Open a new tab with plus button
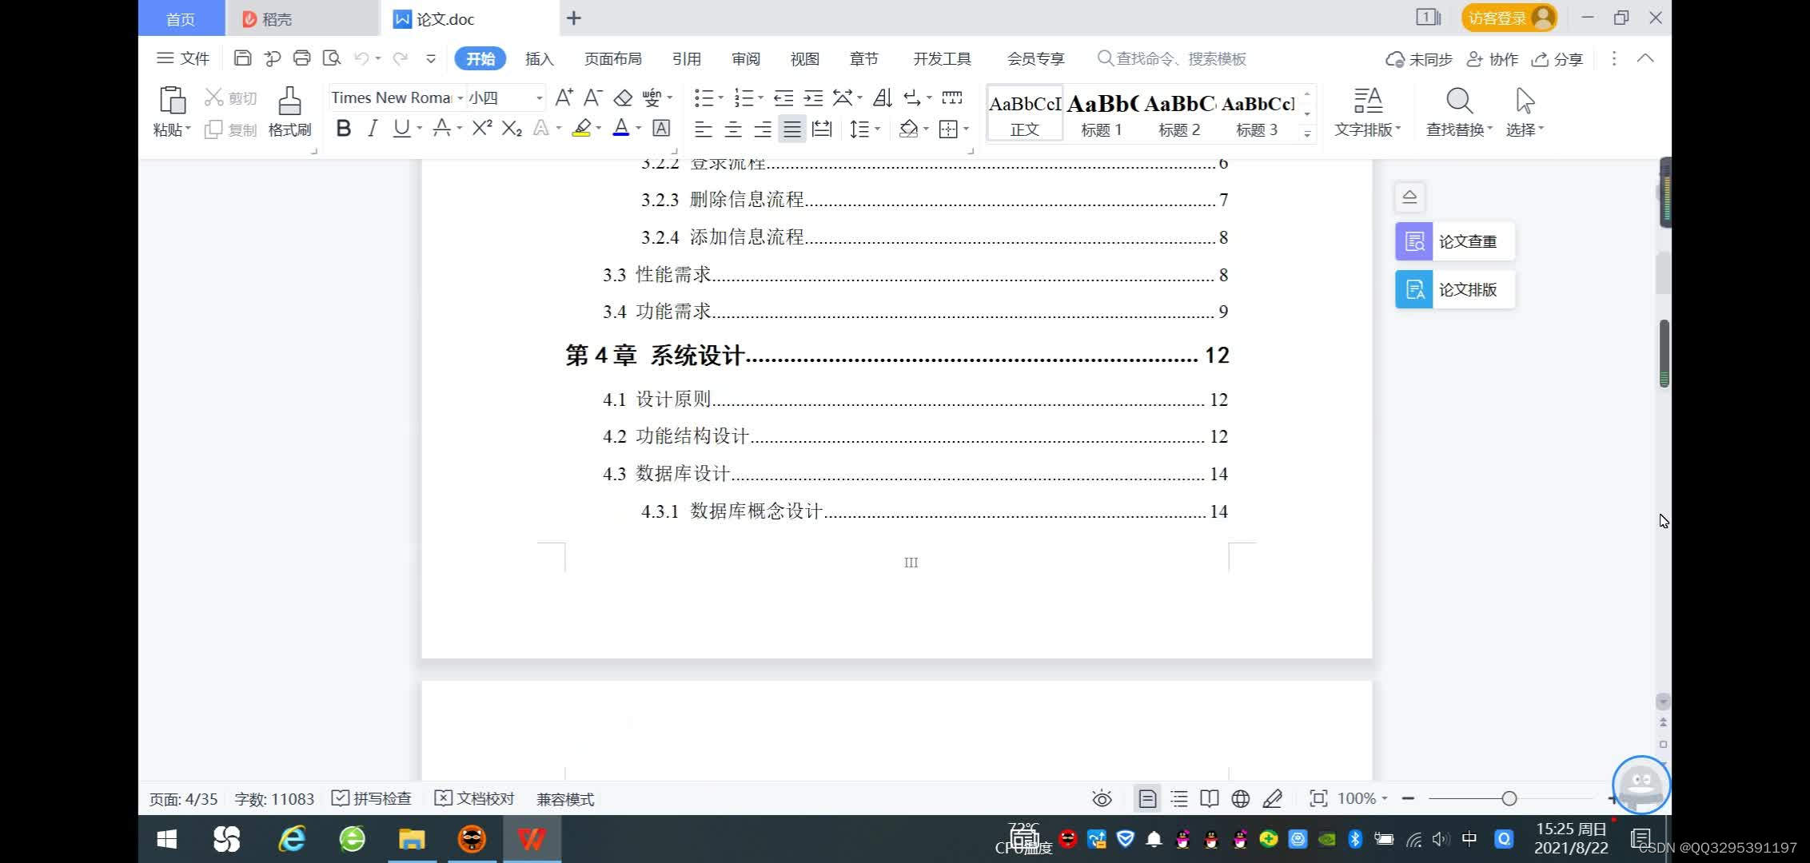The height and width of the screenshot is (863, 1810). (x=573, y=18)
